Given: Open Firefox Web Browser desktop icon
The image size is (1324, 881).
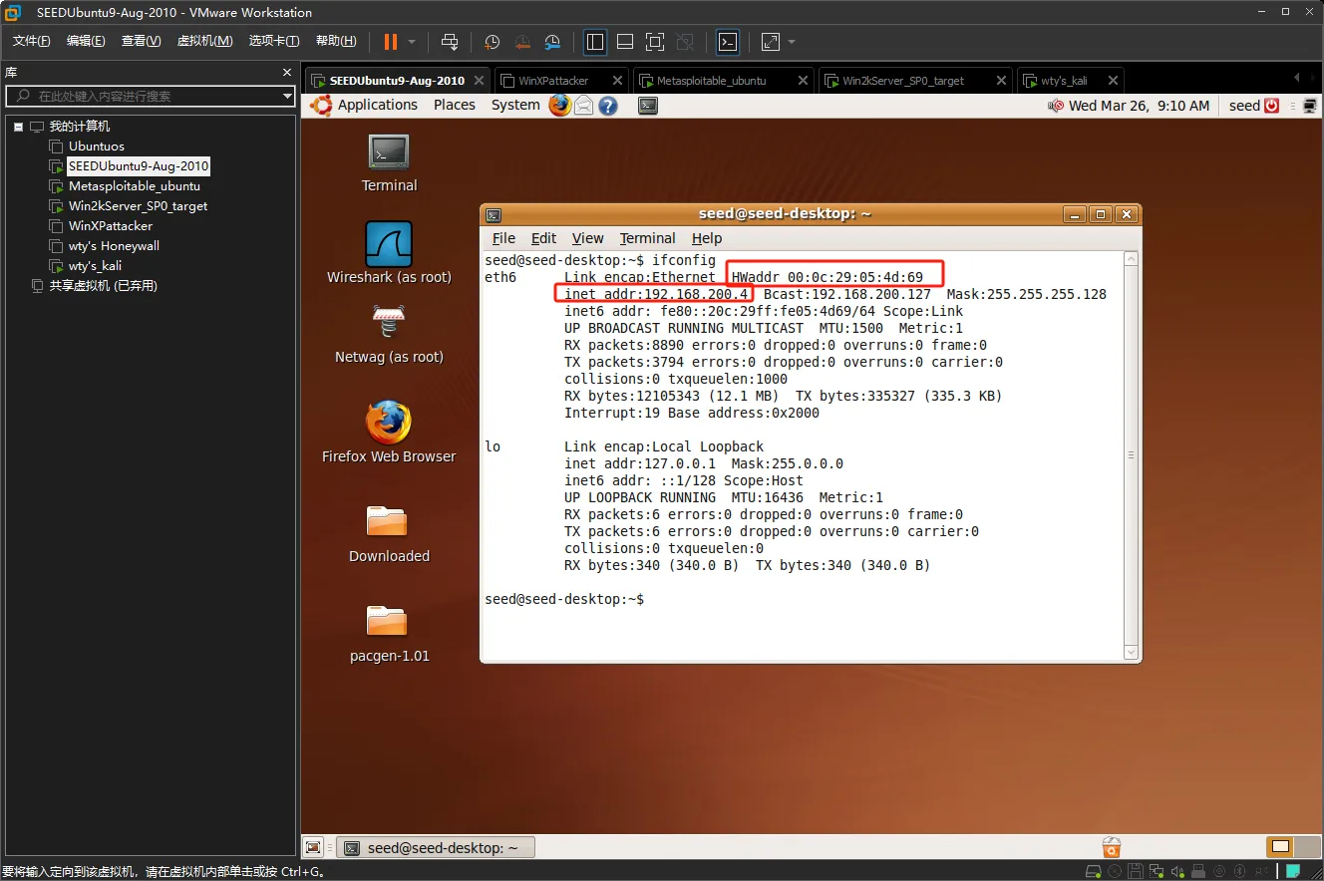Looking at the screenshot, I should click(x=389, y=432).
